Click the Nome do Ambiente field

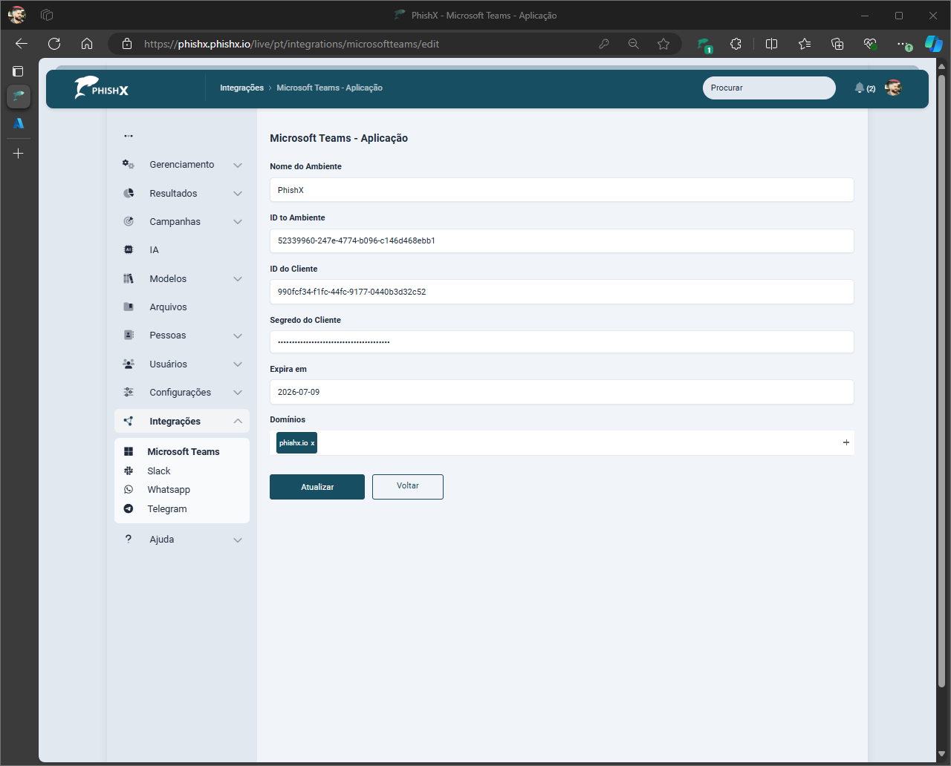[x=562, y=190]
